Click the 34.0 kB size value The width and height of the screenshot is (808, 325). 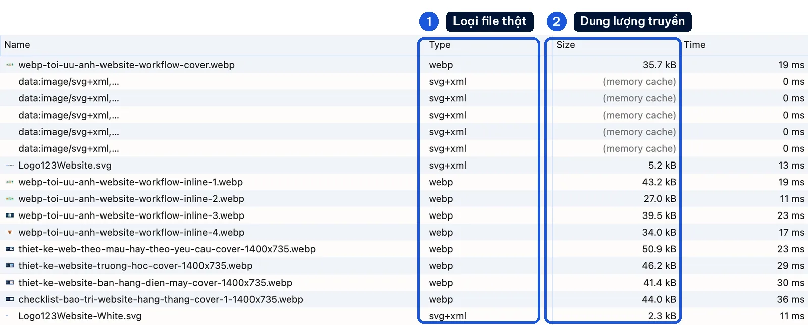(x=659, y=232)
